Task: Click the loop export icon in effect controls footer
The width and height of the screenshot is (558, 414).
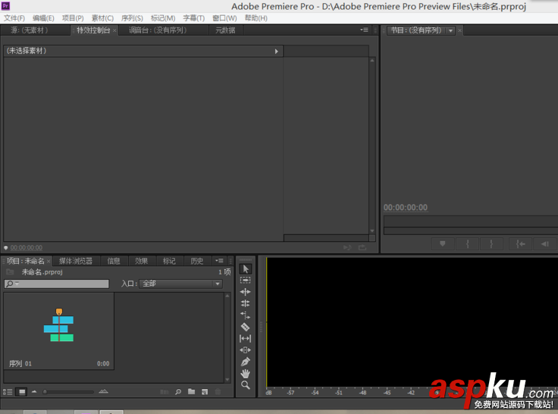Action: 362,247
